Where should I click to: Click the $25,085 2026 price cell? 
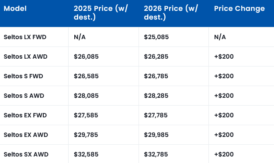156,37
